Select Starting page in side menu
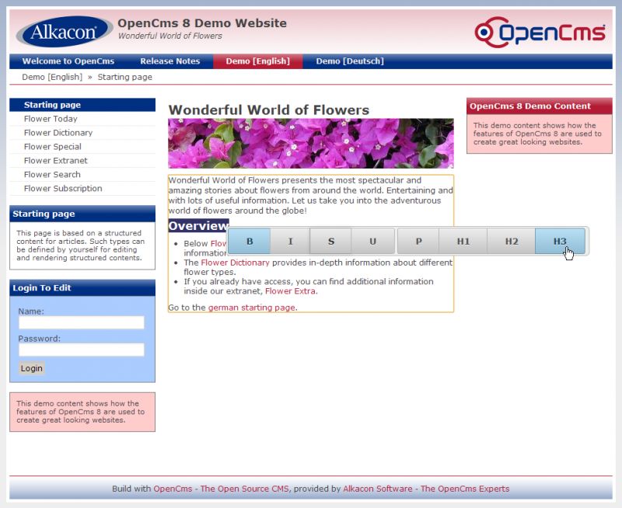 coord(82,105)
